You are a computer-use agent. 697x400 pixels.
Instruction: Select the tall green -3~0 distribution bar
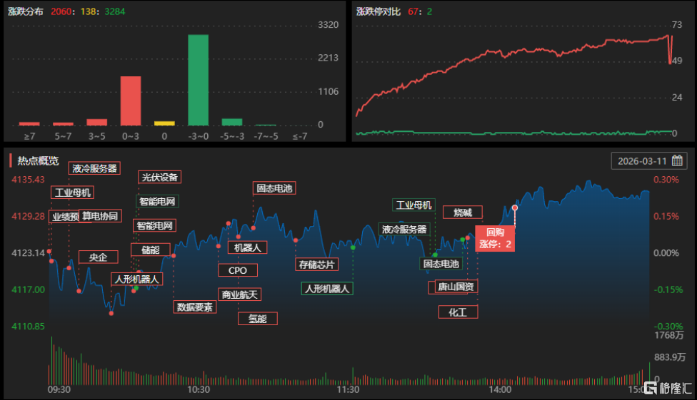coord(198,80)
